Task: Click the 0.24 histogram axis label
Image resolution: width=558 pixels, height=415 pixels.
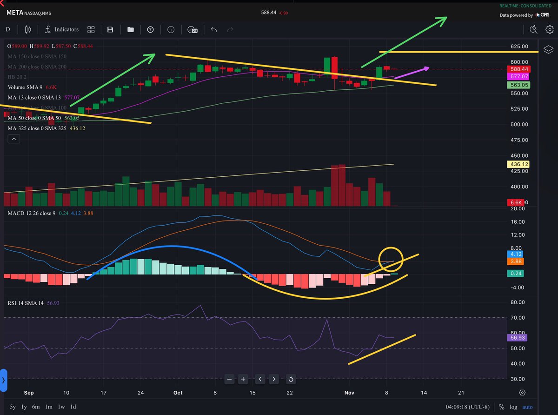Action: [516, 274]
